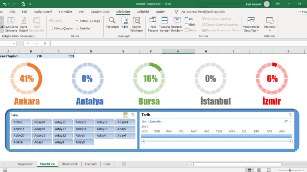This screenshot has height=172, width=307.
Task: Click Tümünü Yerleştir icon
Action: click(x=165, y=21)
